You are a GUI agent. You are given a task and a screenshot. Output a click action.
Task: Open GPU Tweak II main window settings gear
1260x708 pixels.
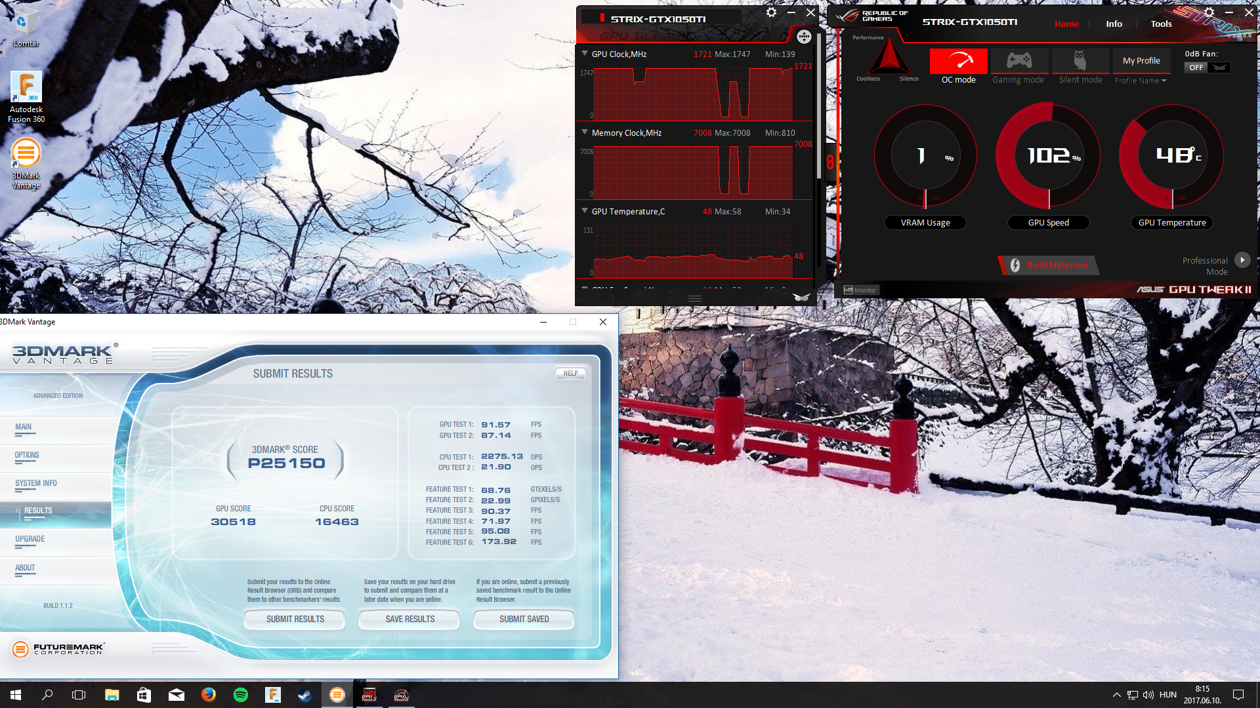coord(1209,12)
